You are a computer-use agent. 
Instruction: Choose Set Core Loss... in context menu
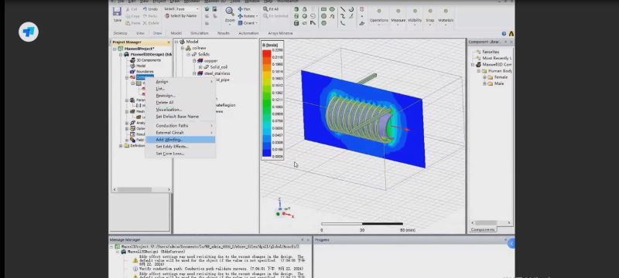tap(180, 154)
